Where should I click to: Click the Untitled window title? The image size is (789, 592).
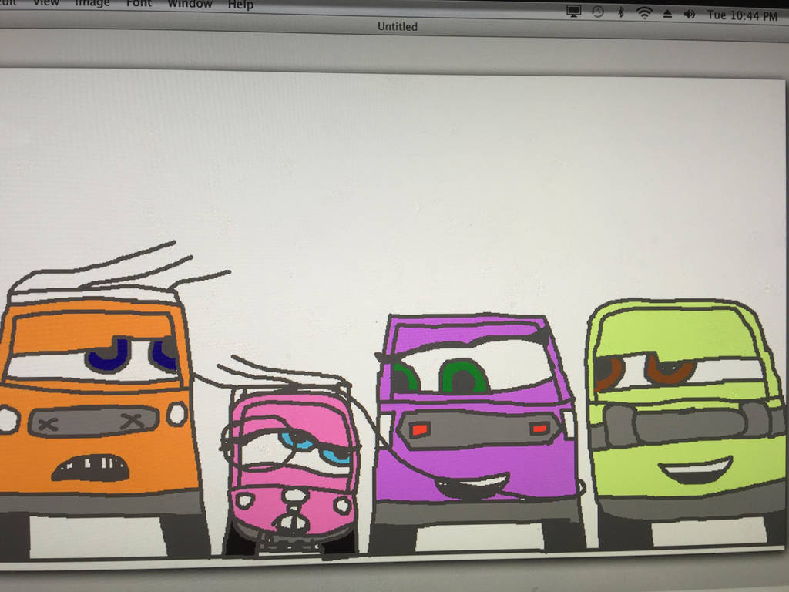point(398,27)
